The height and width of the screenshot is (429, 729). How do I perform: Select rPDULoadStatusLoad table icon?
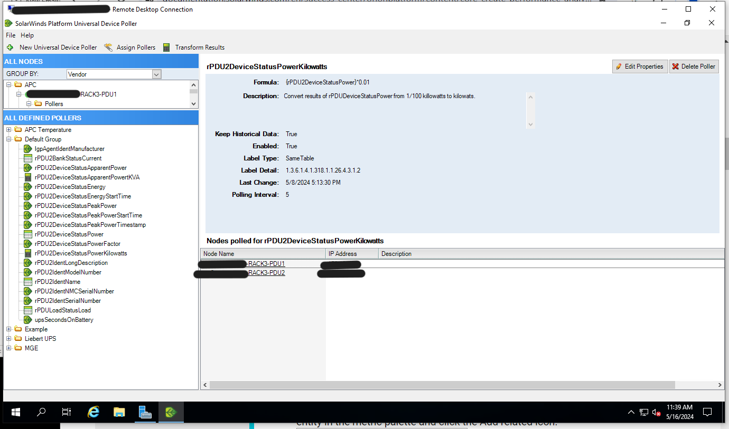point(29,310)
